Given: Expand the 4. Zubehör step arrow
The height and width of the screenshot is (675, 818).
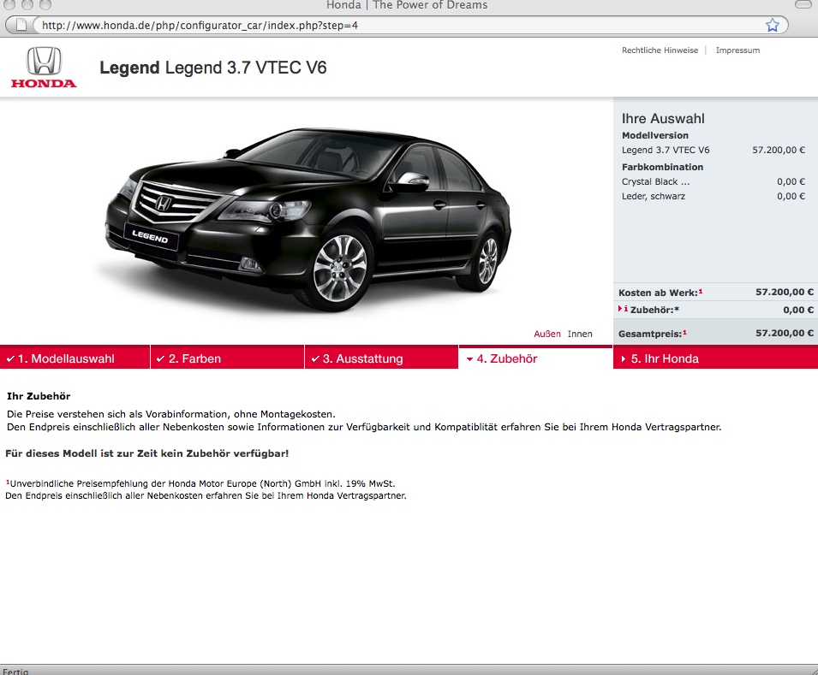Looking at the screenshot, I should 469,359.
